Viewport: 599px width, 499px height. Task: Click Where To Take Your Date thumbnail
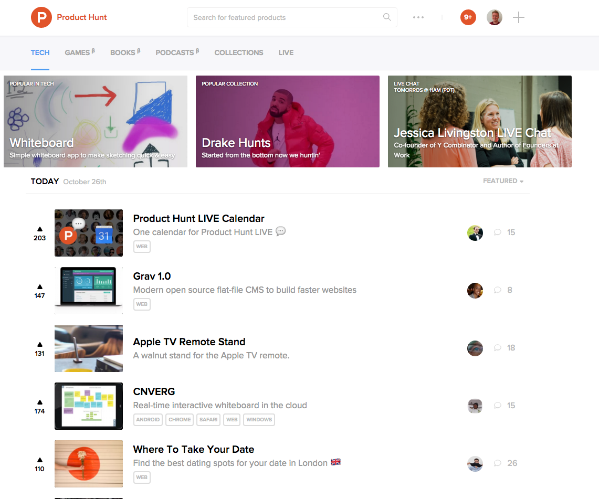89,463
